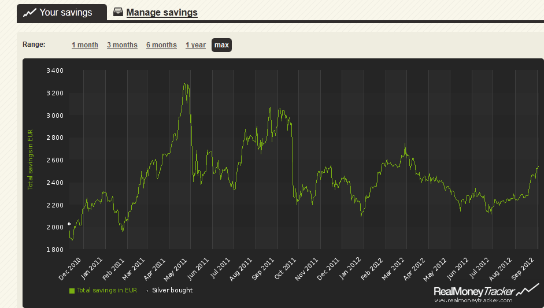Click the RealMoneyTracker zigzag arrow logo icon
544x308 pixels.
coord(527,290)
